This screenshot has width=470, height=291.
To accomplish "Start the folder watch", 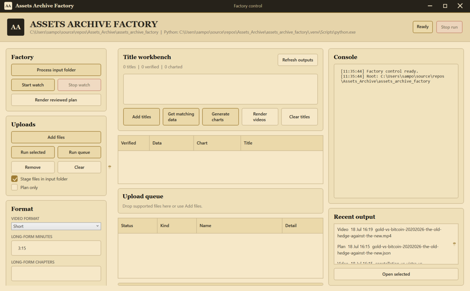I will 33,85.
